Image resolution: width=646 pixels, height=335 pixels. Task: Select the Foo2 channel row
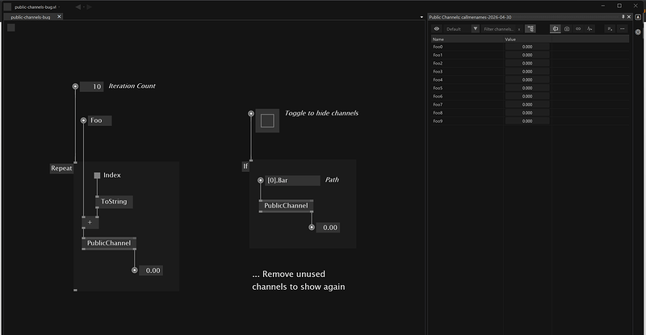coord(530,63)
